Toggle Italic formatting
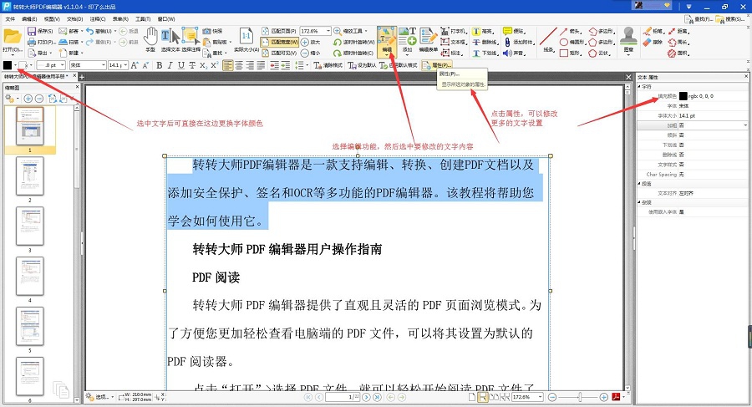 pos(170,65)
